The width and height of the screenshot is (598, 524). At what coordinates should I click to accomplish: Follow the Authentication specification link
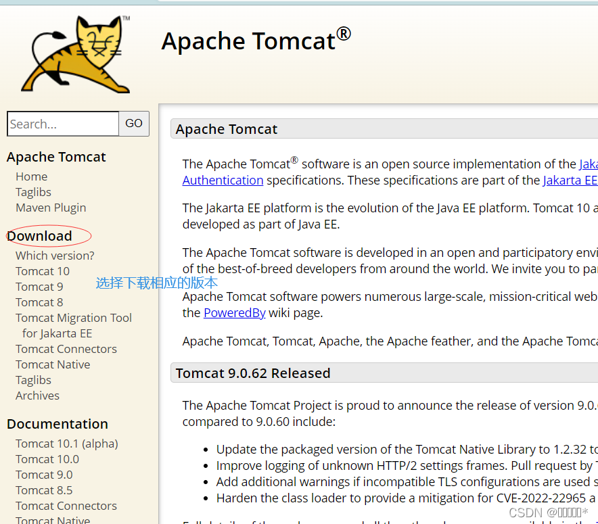tap(223, 181)
